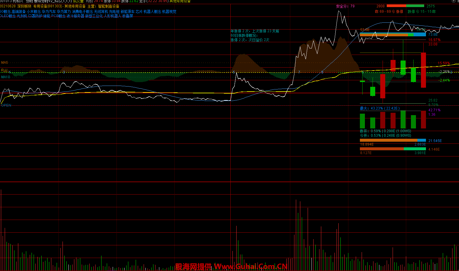Image resolution: width=459 pixels, height=271 pixels.
Task: Select the MA5 indicator label
Action: [x=4, y=63]
